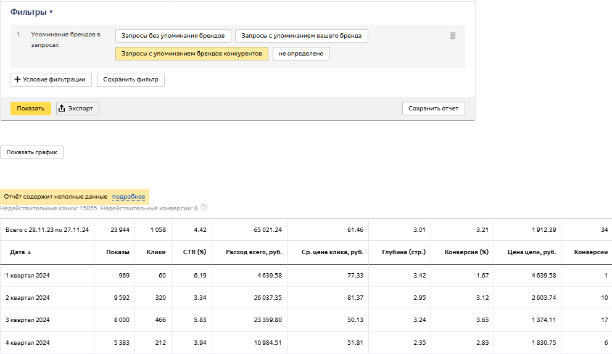Expand the chart with 'Показать график'
The width and height of the screenshot is (612, 354).
click(x=31, y=152)
